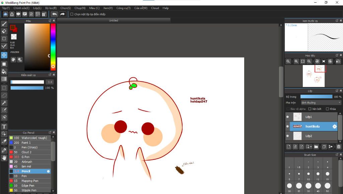The image size is (343, 194).
Task: Open the Pha trộn blend mode dropdown
Action: click(321, 103)
